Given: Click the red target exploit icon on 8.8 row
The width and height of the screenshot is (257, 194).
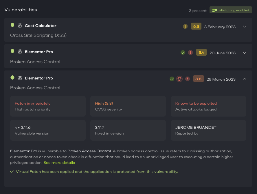Looking at the screenshot, I should coord(179,79).
